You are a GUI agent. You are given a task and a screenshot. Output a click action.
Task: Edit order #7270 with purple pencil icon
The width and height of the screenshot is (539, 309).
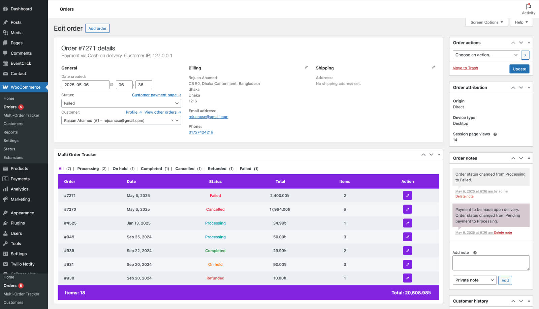point(407,209)
